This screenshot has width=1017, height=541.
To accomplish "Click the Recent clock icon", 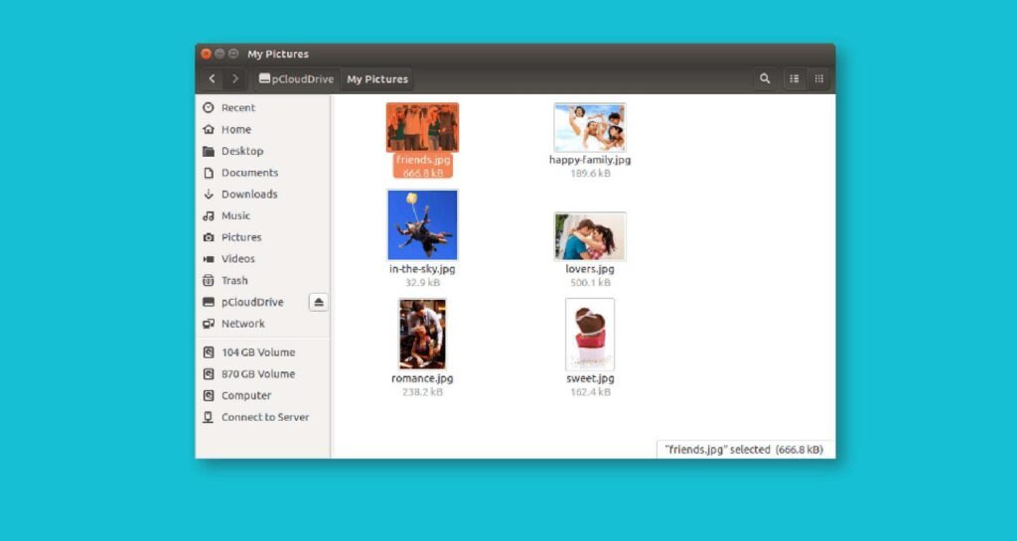I will point(209,107).
